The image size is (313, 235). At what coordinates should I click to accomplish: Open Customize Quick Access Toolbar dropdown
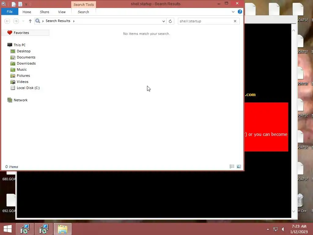(x=26, y=4)
